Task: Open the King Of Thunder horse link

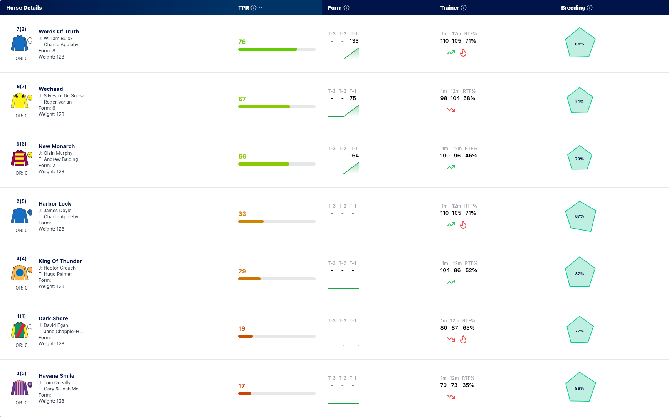Action: (60, 261)
